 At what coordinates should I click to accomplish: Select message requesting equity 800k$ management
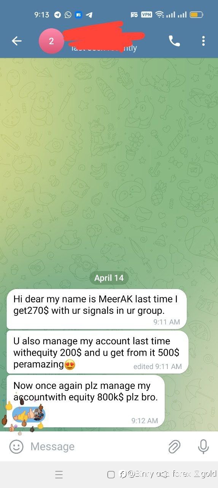pos(86,401)
